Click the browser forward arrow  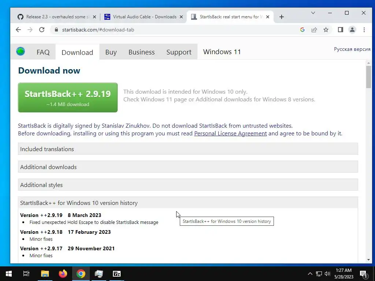pyautogui.click(x=30, y=30)
